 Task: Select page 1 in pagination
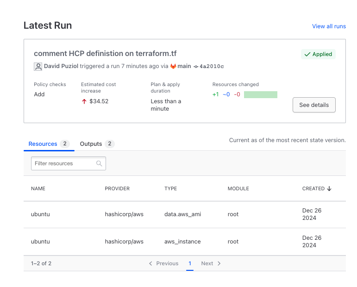190,263
